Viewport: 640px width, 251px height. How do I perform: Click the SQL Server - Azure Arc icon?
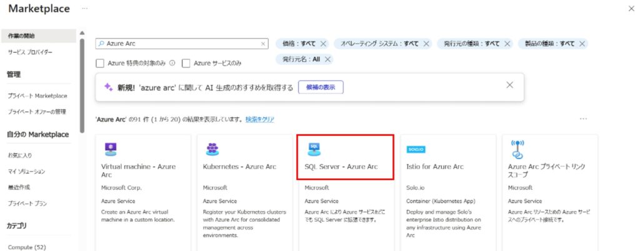[x=314, y=149]
